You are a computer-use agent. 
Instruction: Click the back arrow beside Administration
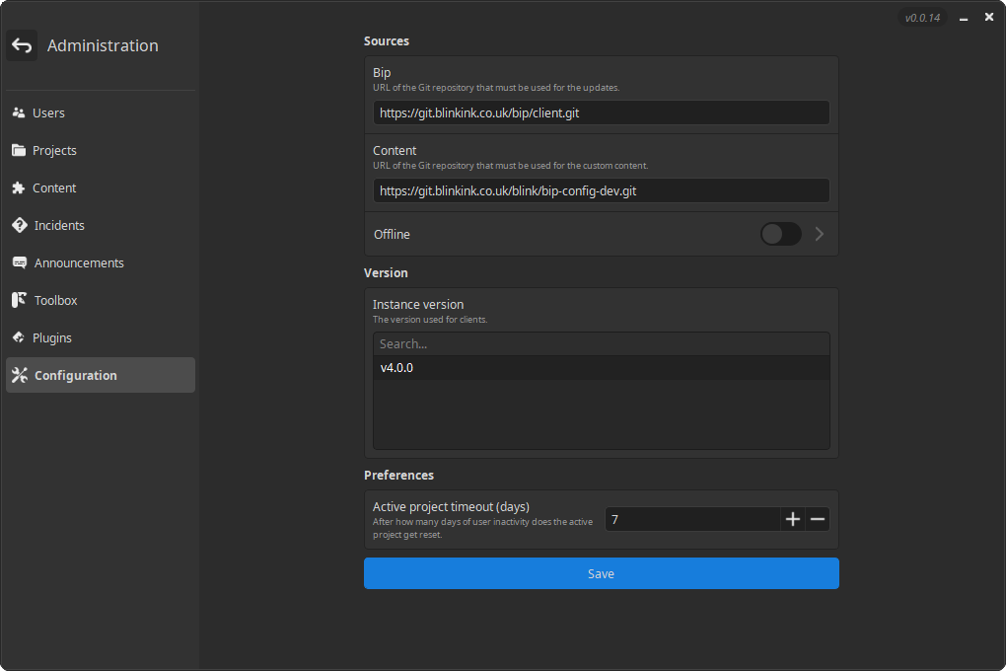(22, 45)
